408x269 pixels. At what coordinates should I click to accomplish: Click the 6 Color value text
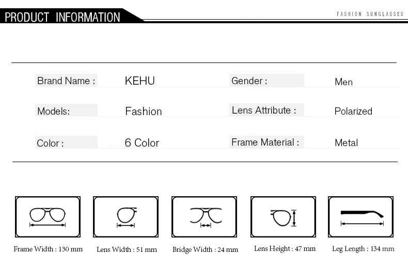142,143
